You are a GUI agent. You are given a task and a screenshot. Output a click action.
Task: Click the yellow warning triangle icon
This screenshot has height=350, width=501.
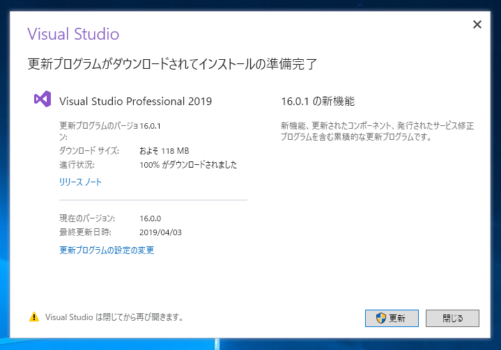pyautogui.click(x=34, y=317)
